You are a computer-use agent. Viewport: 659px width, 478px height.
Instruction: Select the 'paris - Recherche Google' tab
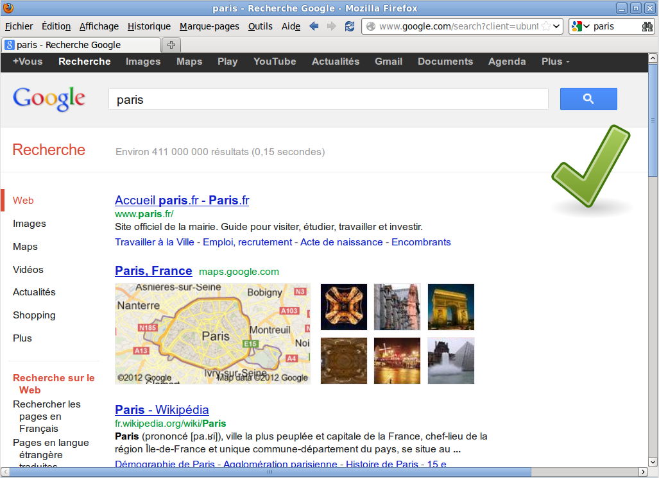pyautogui.click(x=81, y=45)
